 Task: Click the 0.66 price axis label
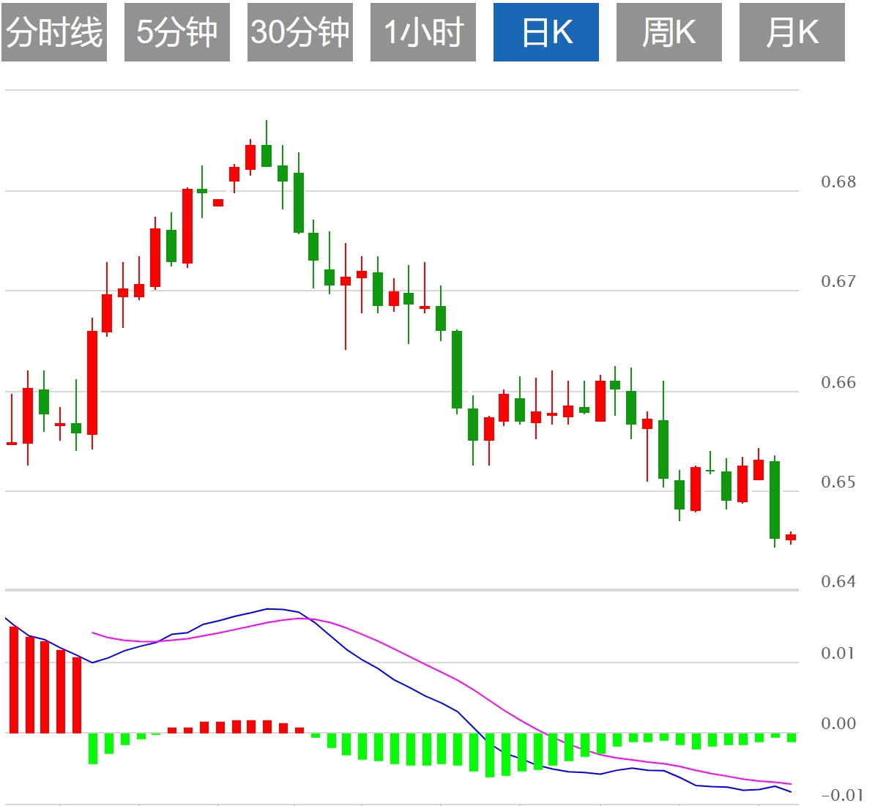click(x=838, y=382)
